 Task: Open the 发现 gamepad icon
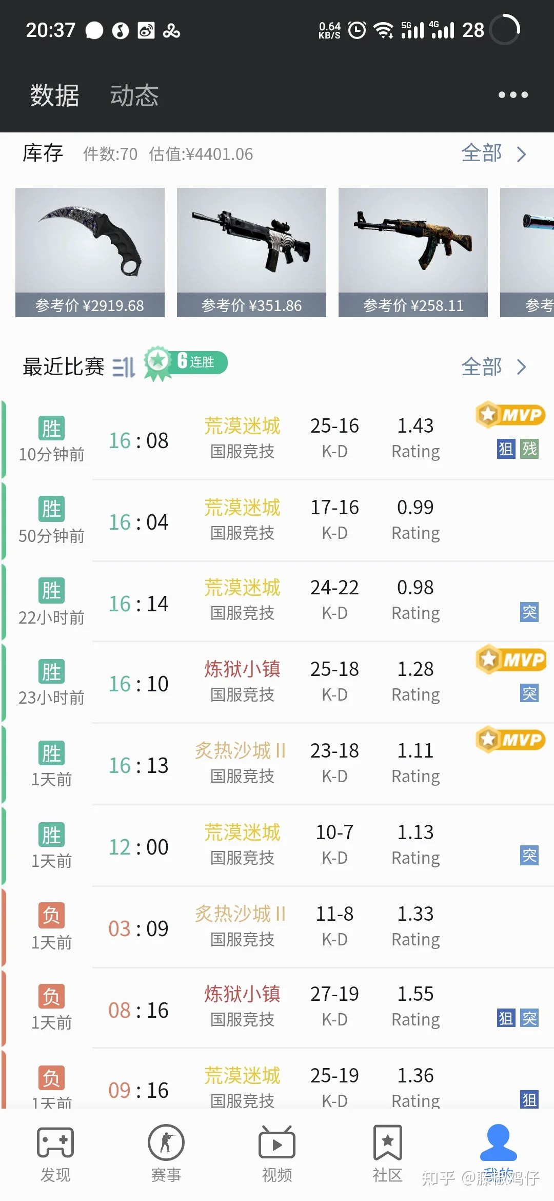(x=55, y=1142)
